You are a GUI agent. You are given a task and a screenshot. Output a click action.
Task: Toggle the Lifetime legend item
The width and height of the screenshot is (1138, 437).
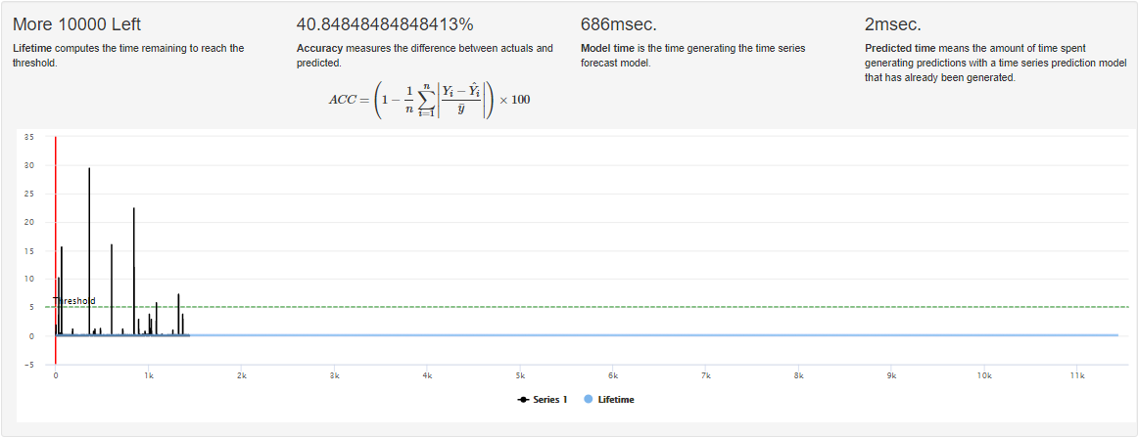pyautogui.click(x=608, y=399)
